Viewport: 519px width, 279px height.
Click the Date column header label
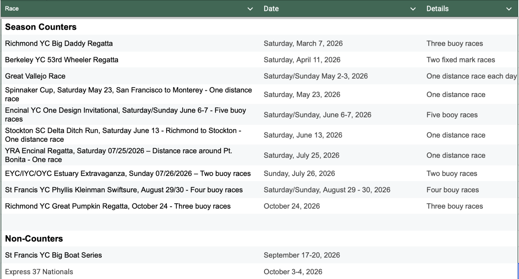click(271, 9)
